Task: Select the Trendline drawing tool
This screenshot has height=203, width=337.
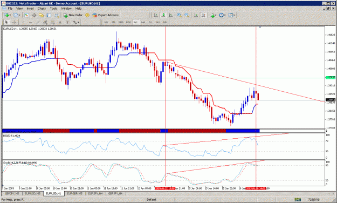Action: pyautogui.click(x=38, y=22)
